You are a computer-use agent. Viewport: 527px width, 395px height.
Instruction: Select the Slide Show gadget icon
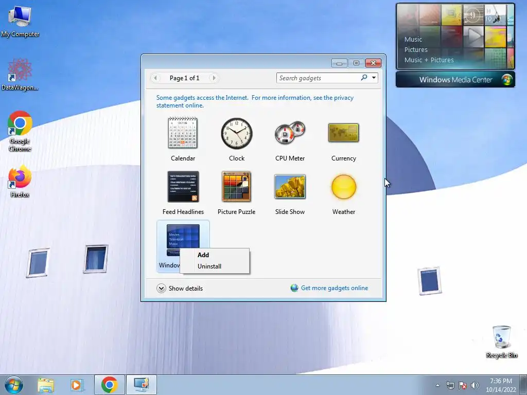[x=290, y=187]
